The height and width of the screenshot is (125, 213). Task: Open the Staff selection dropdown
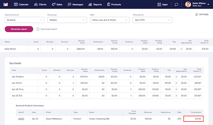click(110, 20)
